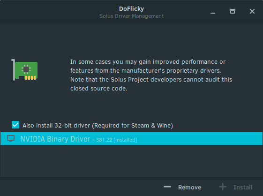Click the 'Solus Driver Management' subtitle

[131, 16]
